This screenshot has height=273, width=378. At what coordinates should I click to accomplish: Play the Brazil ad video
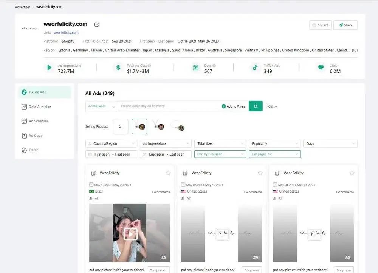tap(130, 234)
